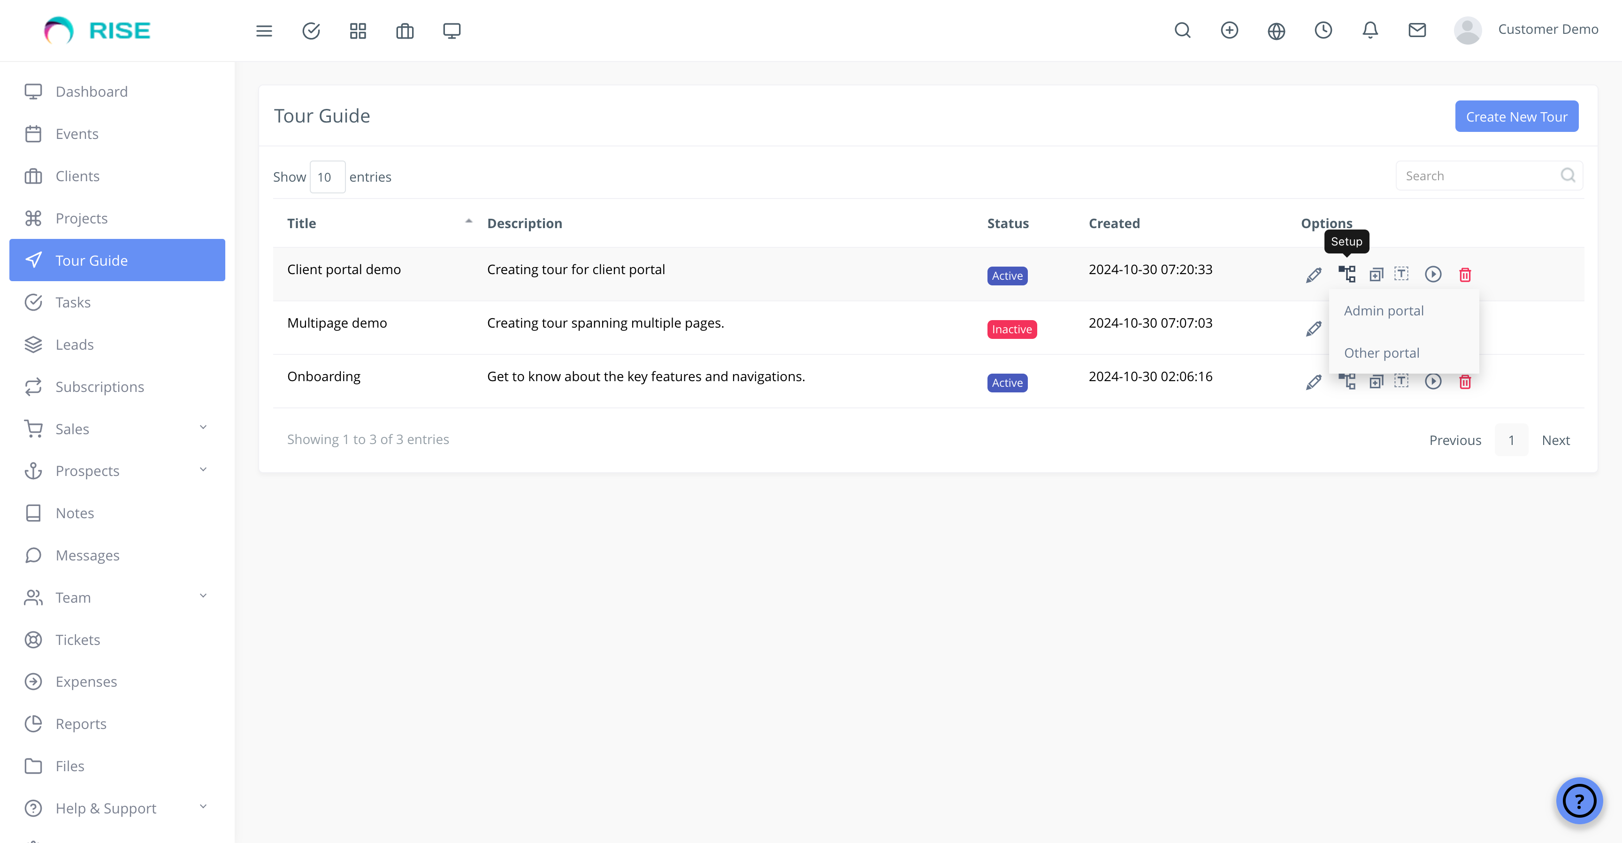Click the edit pencil for Multipage demo
Screen dimensions: 1622x843
pos(1314,328)
